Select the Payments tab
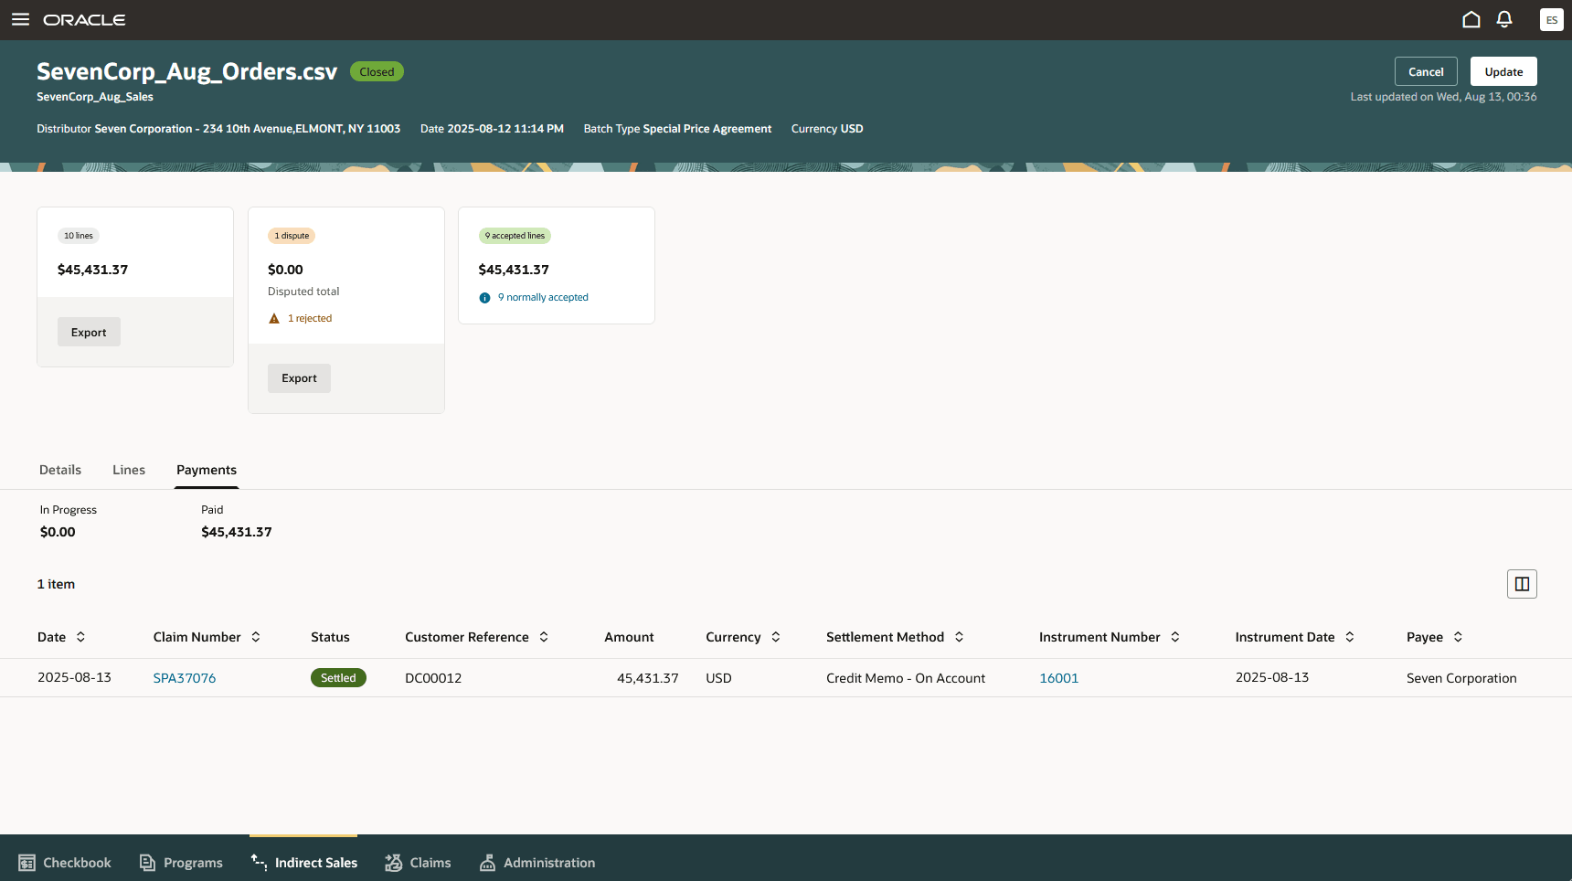The width and height of the screenshot is (1572, 881). coord(207,470)
